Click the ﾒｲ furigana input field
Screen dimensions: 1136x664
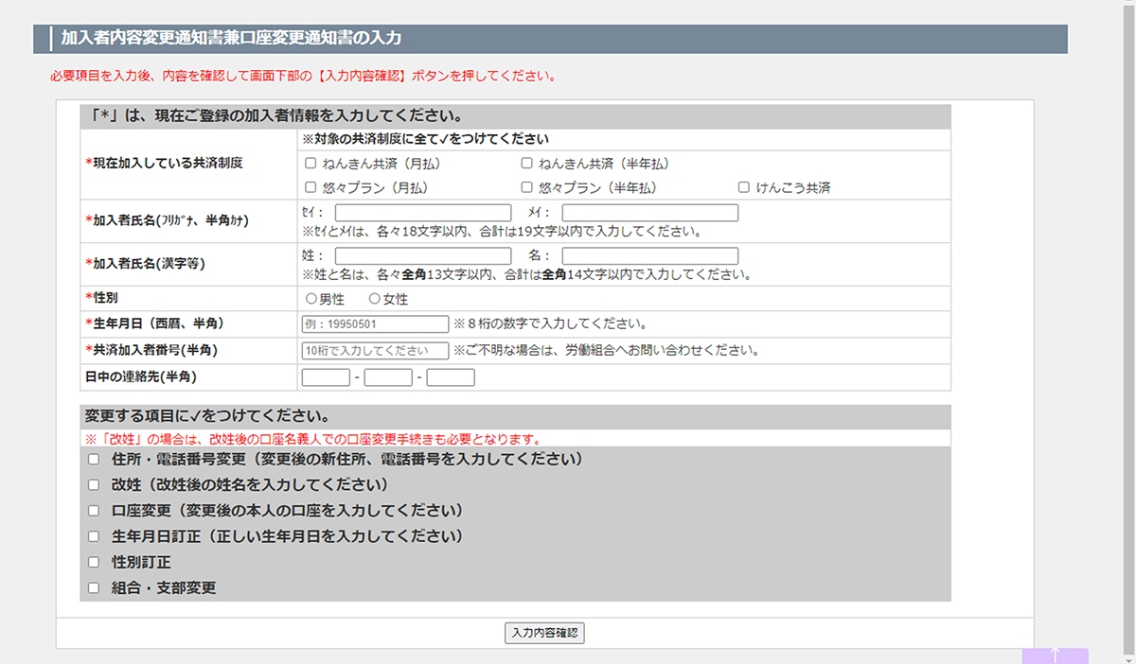click(x=649, y=213)
